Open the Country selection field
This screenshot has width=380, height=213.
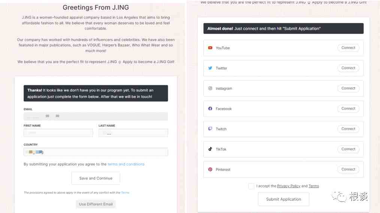pyautogui.click(x=96, y=152)
